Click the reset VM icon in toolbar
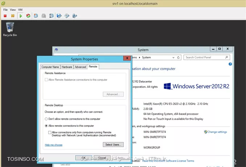 (28, 16)
